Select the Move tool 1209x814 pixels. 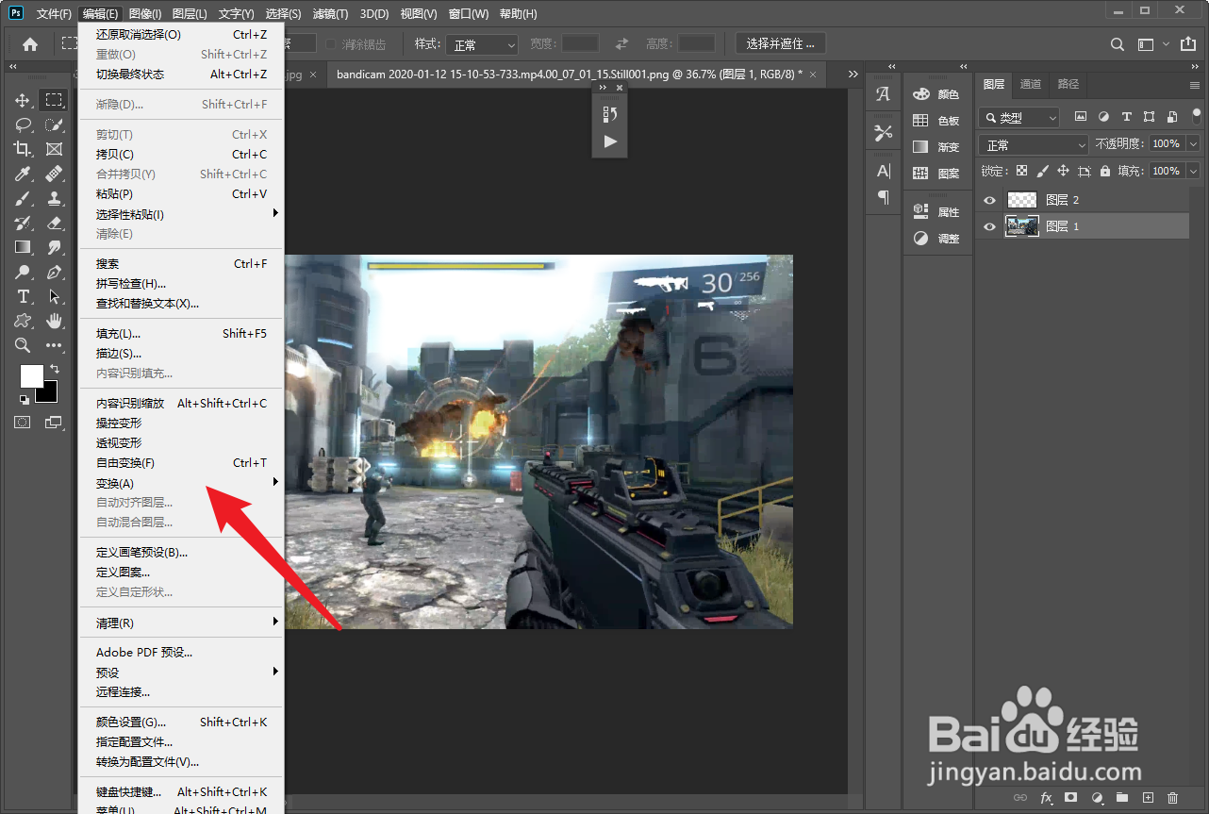(23, 100)
